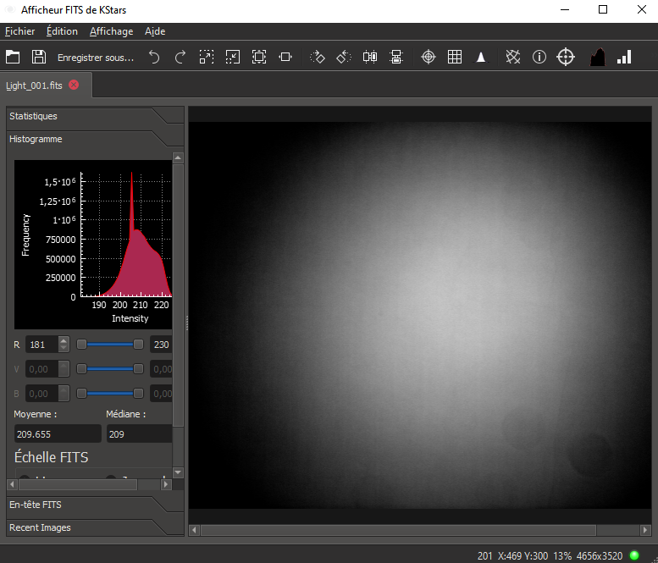The height and width of the screenshot is (563, 658).
Task: Click the save floppy disk icon
Action: click(x=38, y=57)
